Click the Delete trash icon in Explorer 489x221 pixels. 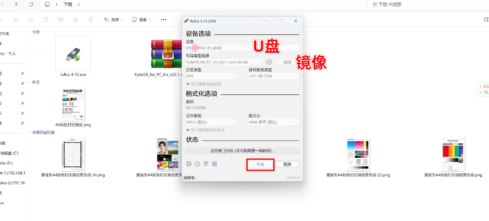point(91,20)
